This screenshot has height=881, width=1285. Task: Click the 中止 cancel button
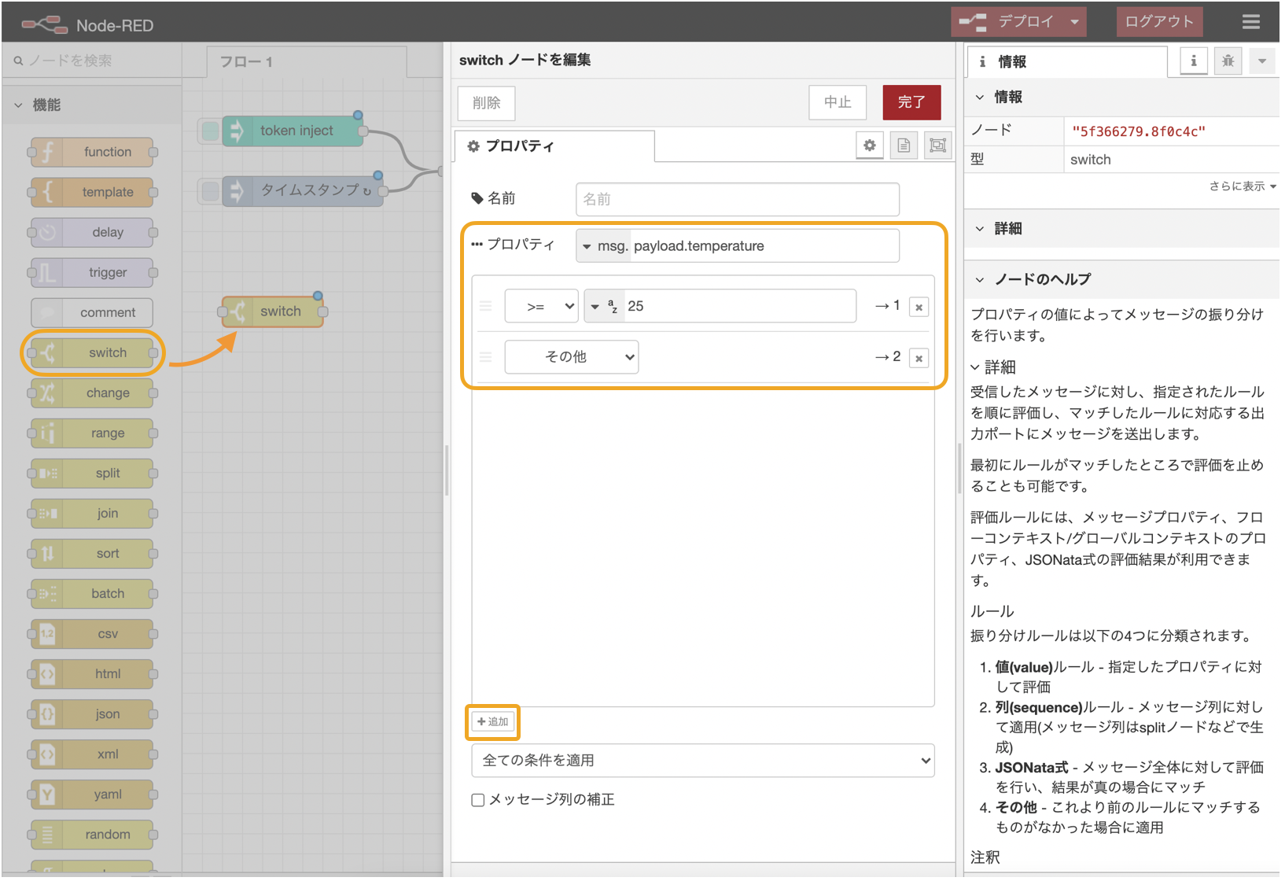838,102
